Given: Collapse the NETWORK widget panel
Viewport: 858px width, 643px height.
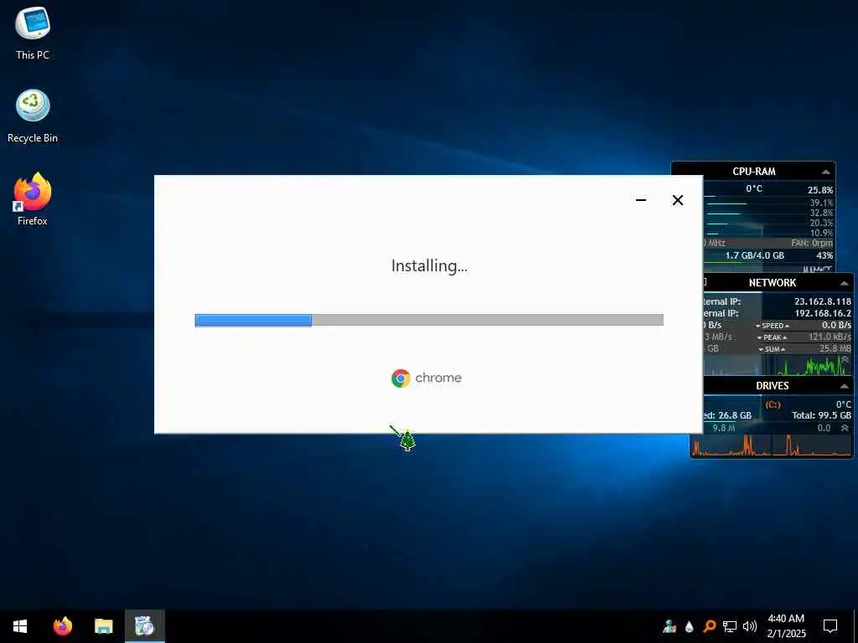Looking at the screenshot, I should (844, 283).
